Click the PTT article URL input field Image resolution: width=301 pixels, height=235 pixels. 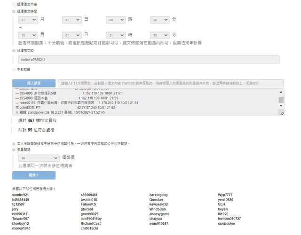pyautogui.click(x=172, y=83)
